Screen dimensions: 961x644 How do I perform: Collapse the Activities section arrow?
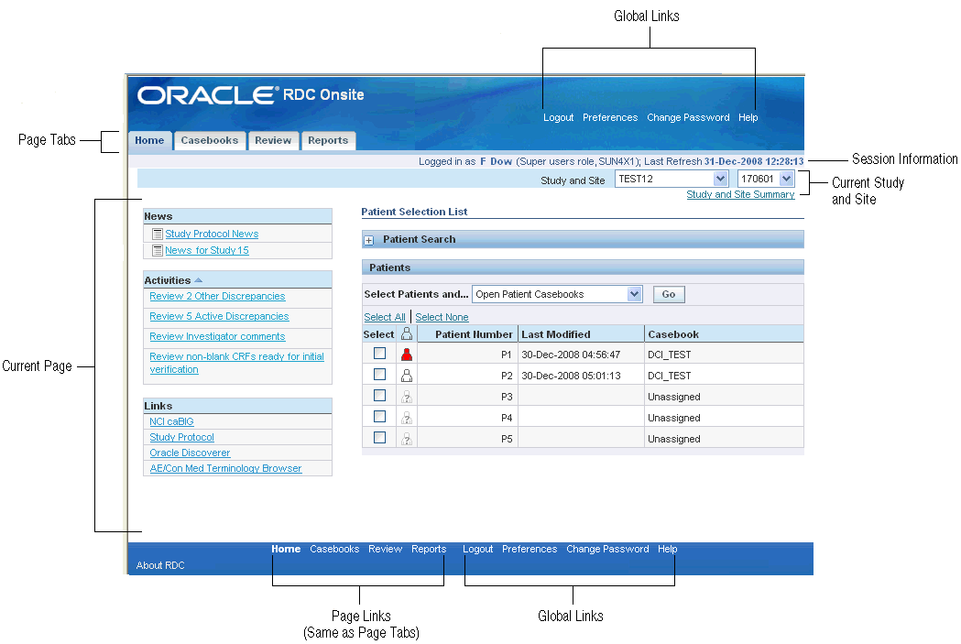click(198, 280)
